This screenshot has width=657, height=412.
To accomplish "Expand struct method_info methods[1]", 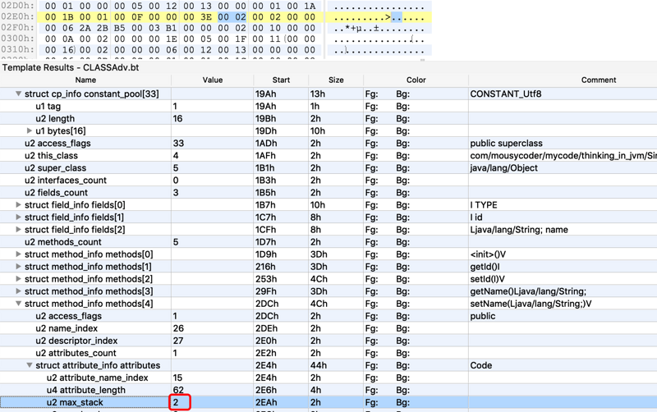I will (18, 266).
